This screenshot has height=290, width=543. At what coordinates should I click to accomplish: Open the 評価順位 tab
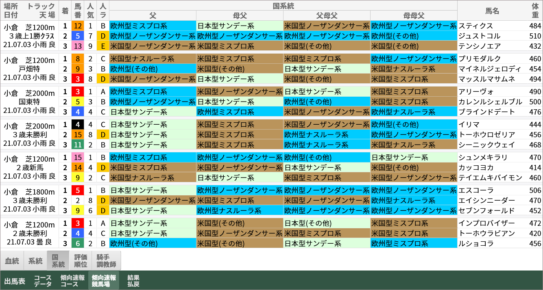81,261
